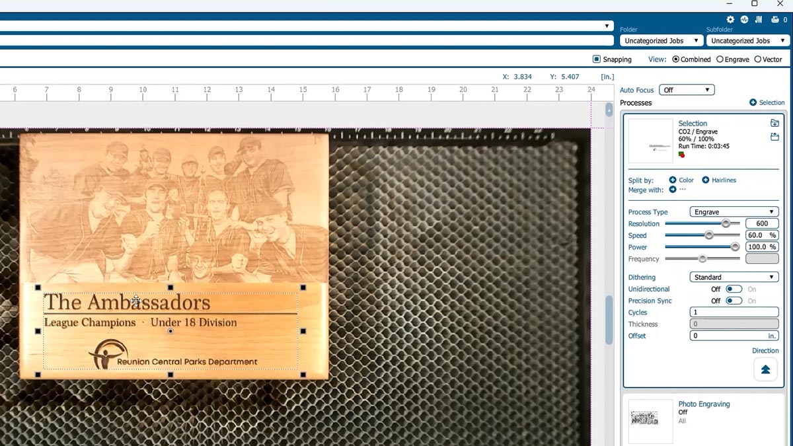The width and height of the screenshot is (793, 446).
Task: Open settings via the gear icon
Action: point(730,20)
